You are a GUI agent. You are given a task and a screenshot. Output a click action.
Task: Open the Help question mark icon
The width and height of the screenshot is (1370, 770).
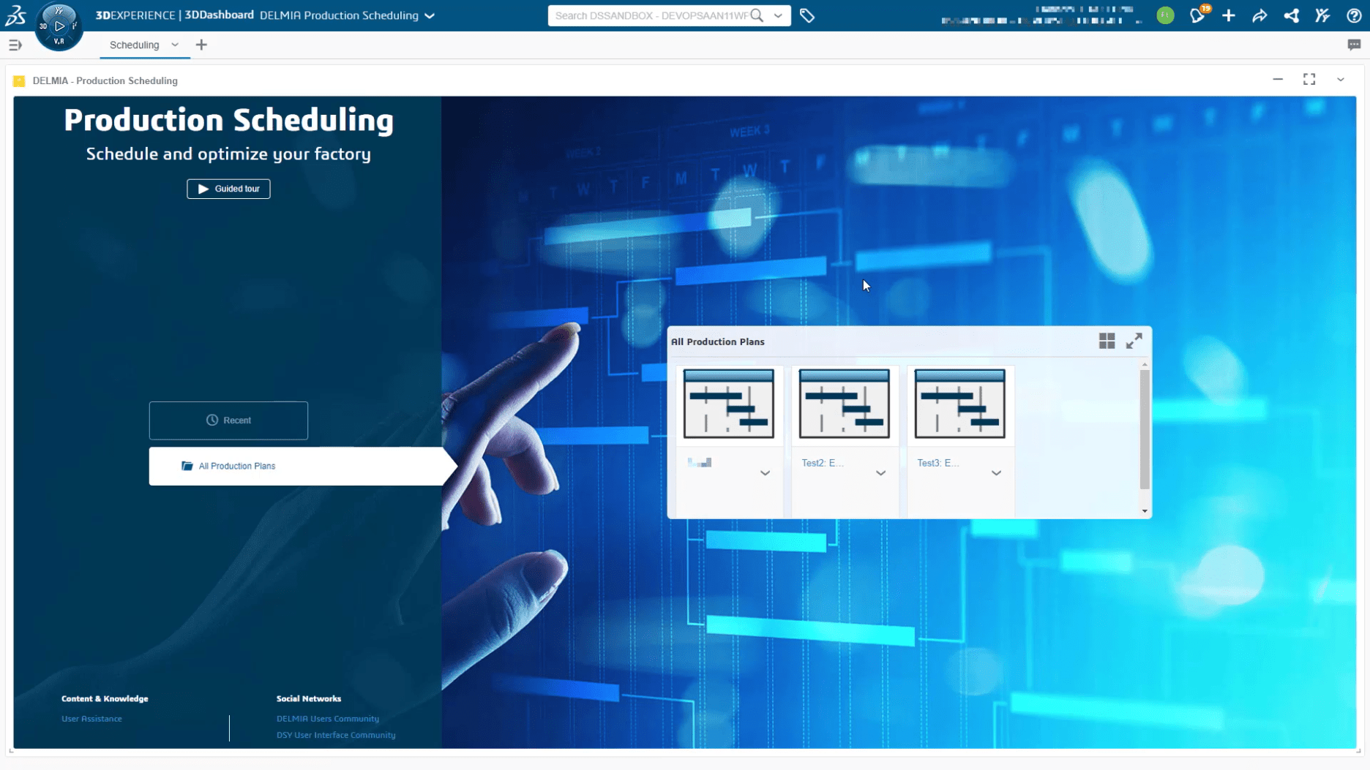1354,15
